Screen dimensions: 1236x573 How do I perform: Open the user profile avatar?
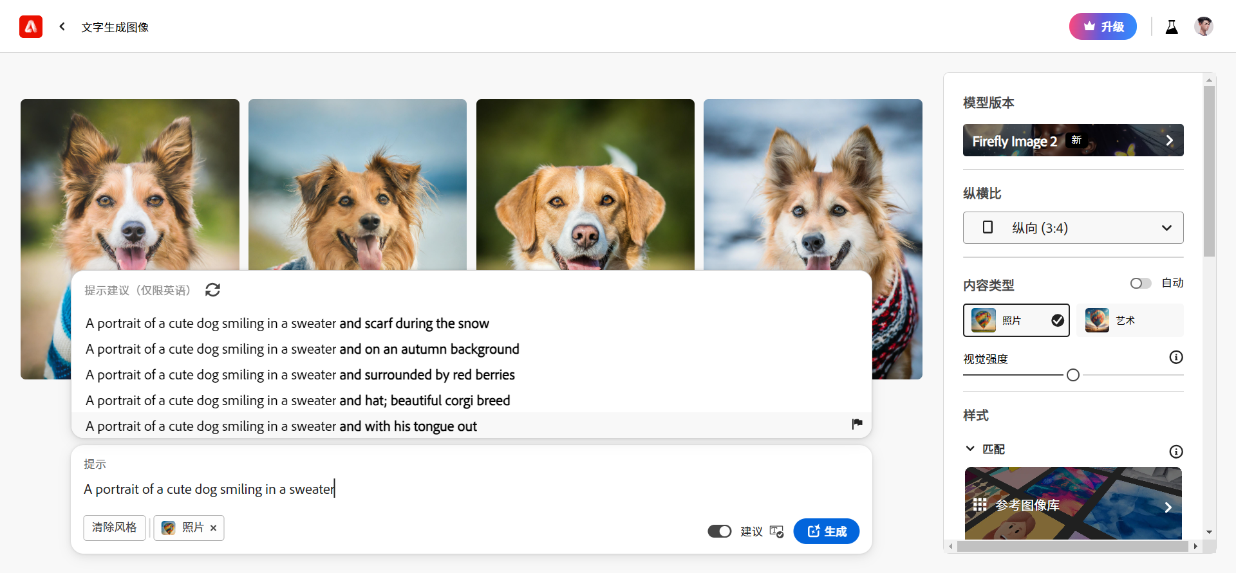coord(1203,27)
